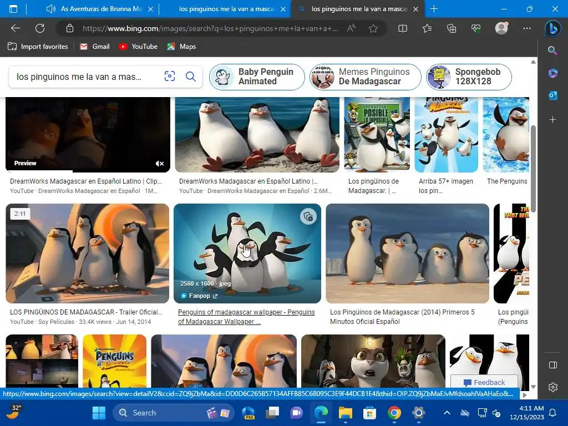Open the visual search camera icon in the search box

[170, 76]
